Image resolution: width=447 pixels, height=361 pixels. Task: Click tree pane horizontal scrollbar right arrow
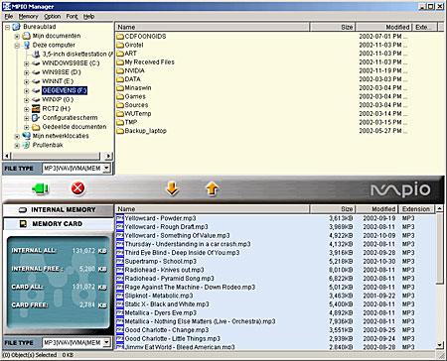coord(108,156)
